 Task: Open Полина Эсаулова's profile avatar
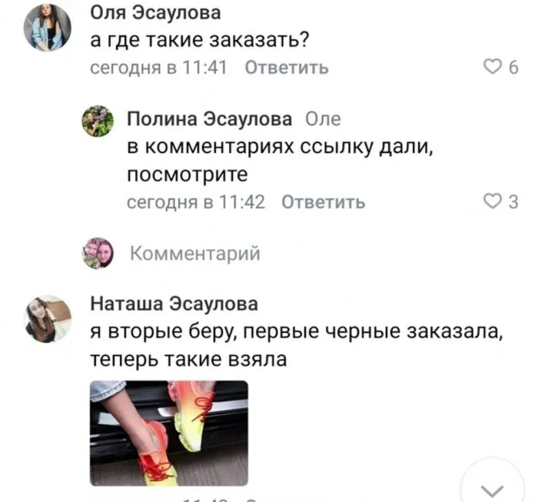(98, 121)
